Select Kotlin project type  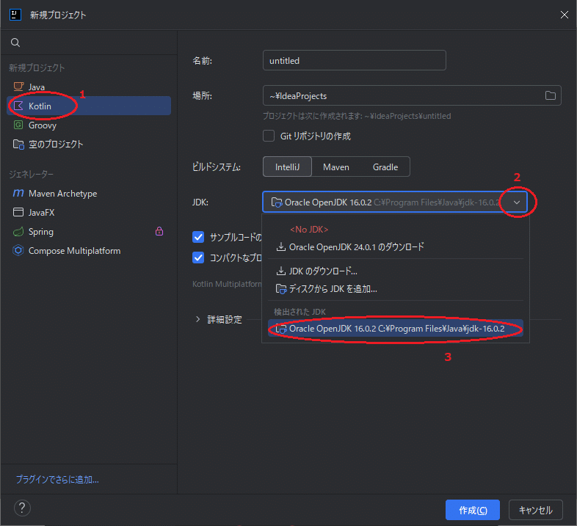point(89,106)
